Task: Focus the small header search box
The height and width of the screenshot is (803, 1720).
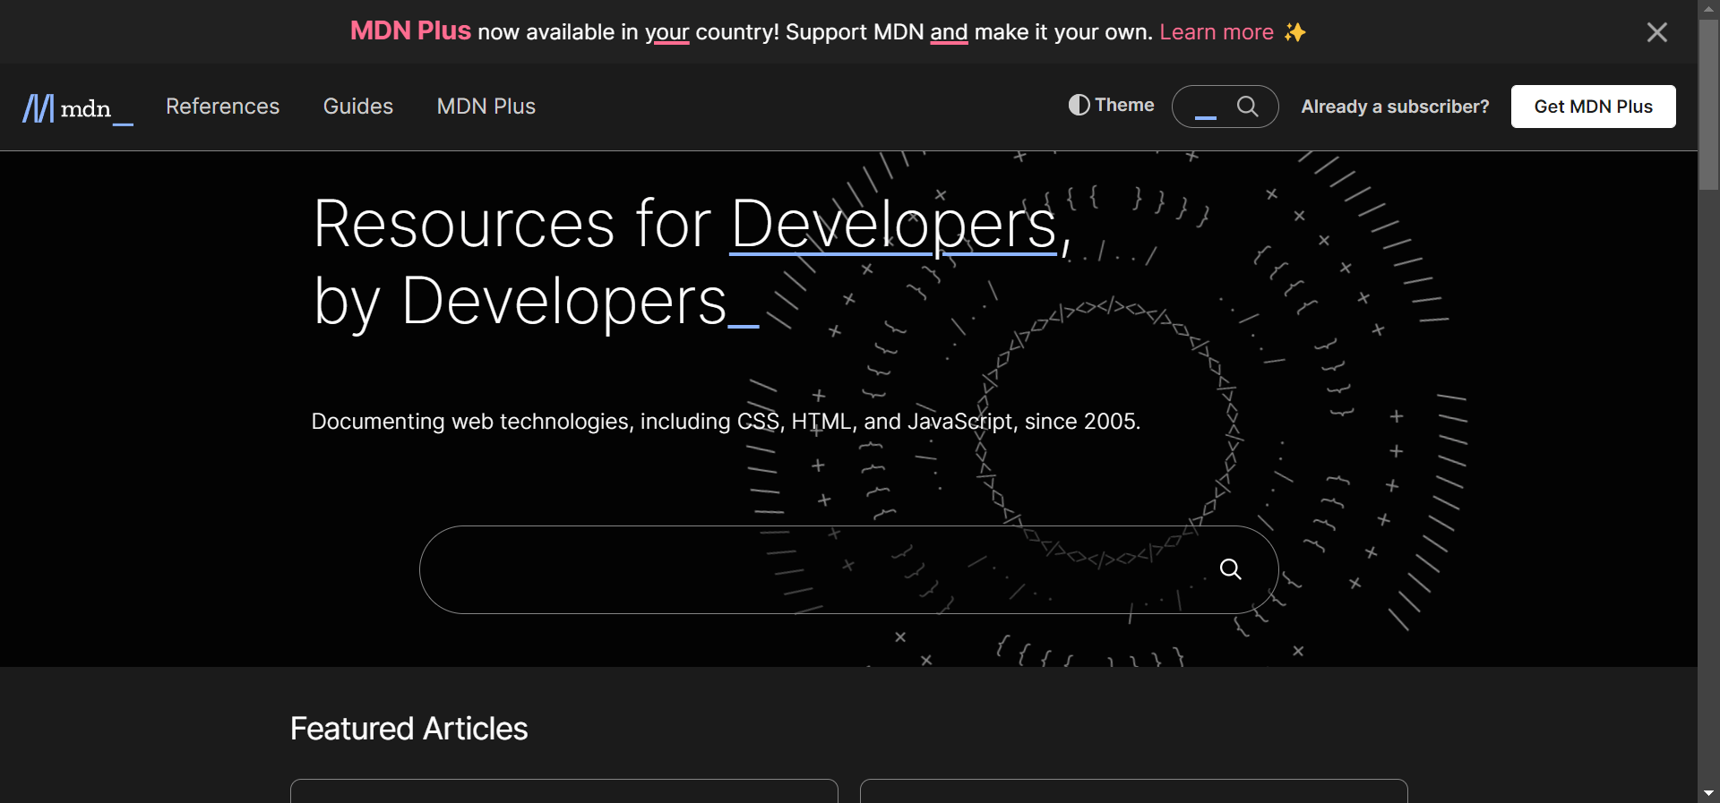Action: pos(1225,107)
